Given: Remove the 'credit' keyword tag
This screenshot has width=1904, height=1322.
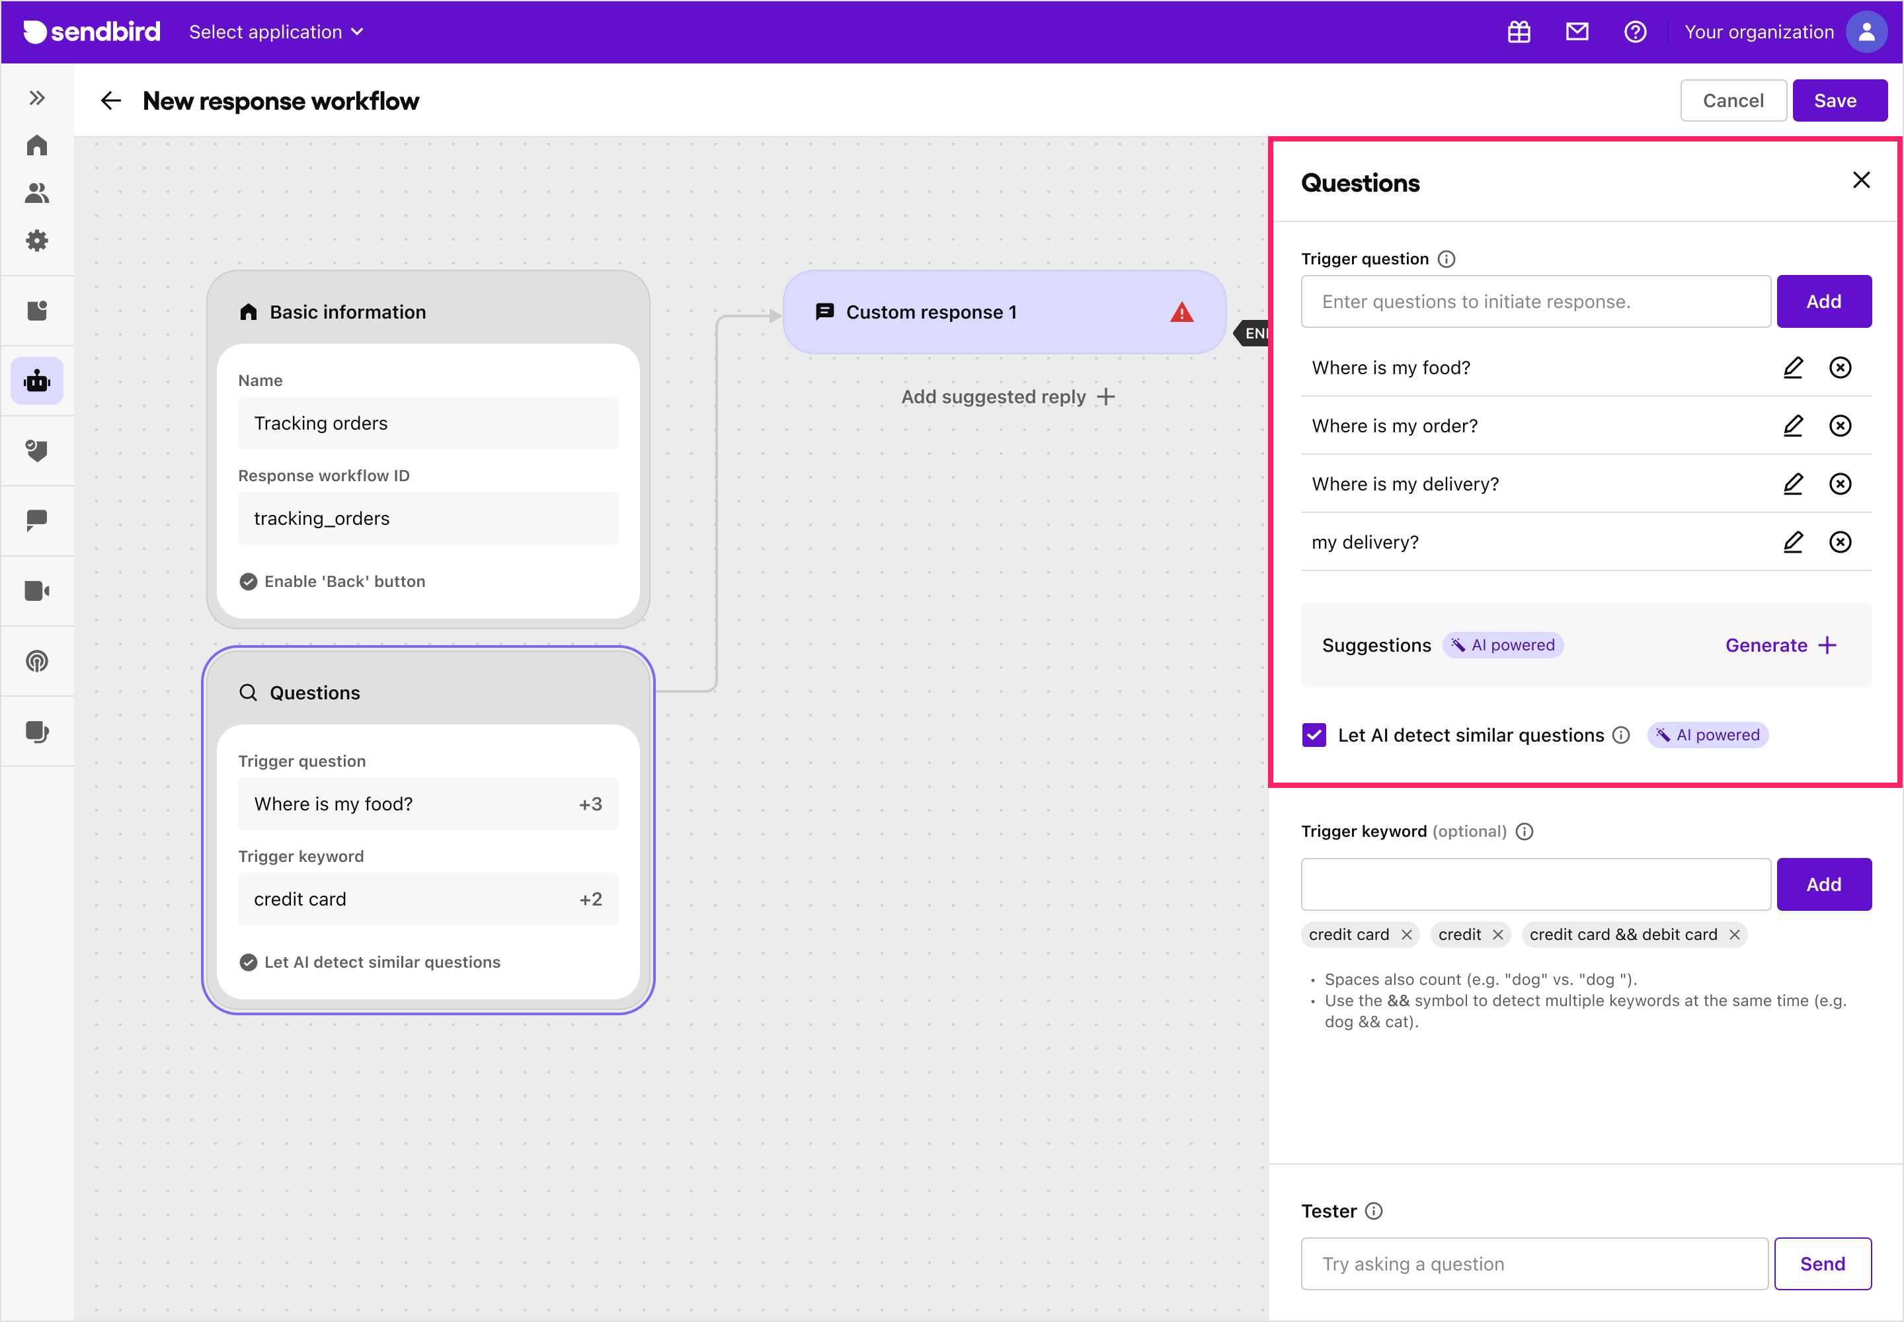Looking at the screenshot, I should click(x=1497, y=935).
